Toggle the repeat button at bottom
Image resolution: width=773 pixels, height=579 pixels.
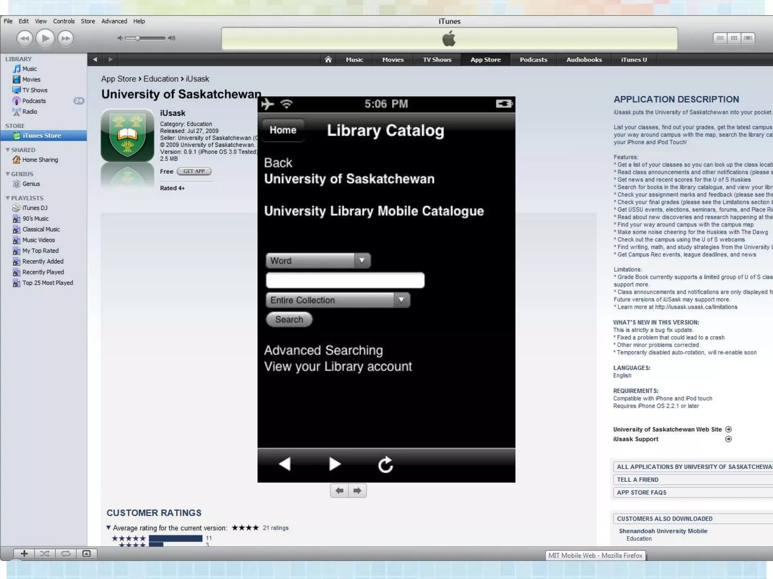tap(66, 553)
